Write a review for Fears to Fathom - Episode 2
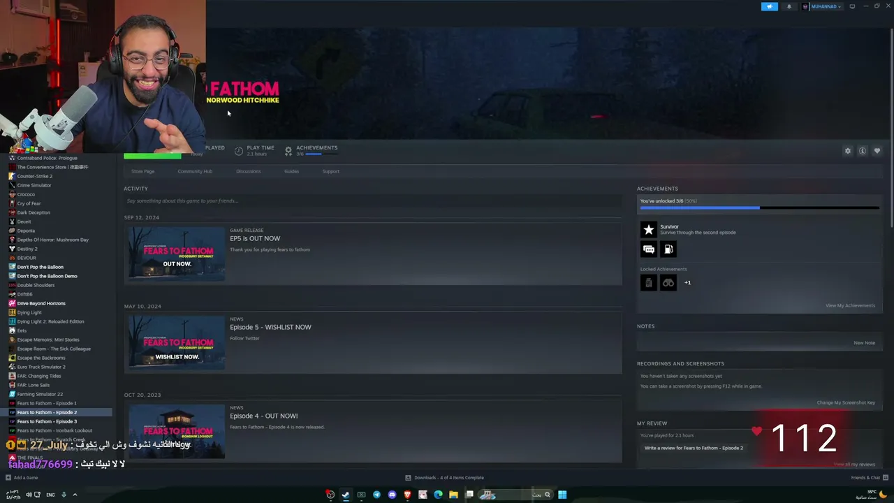This screenshot has height=503, width=894. (x=694, y=448)
